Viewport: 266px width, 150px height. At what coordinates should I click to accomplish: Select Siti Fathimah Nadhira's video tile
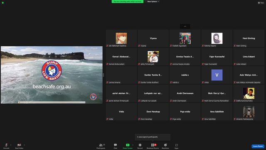click(x=121, y=38)
